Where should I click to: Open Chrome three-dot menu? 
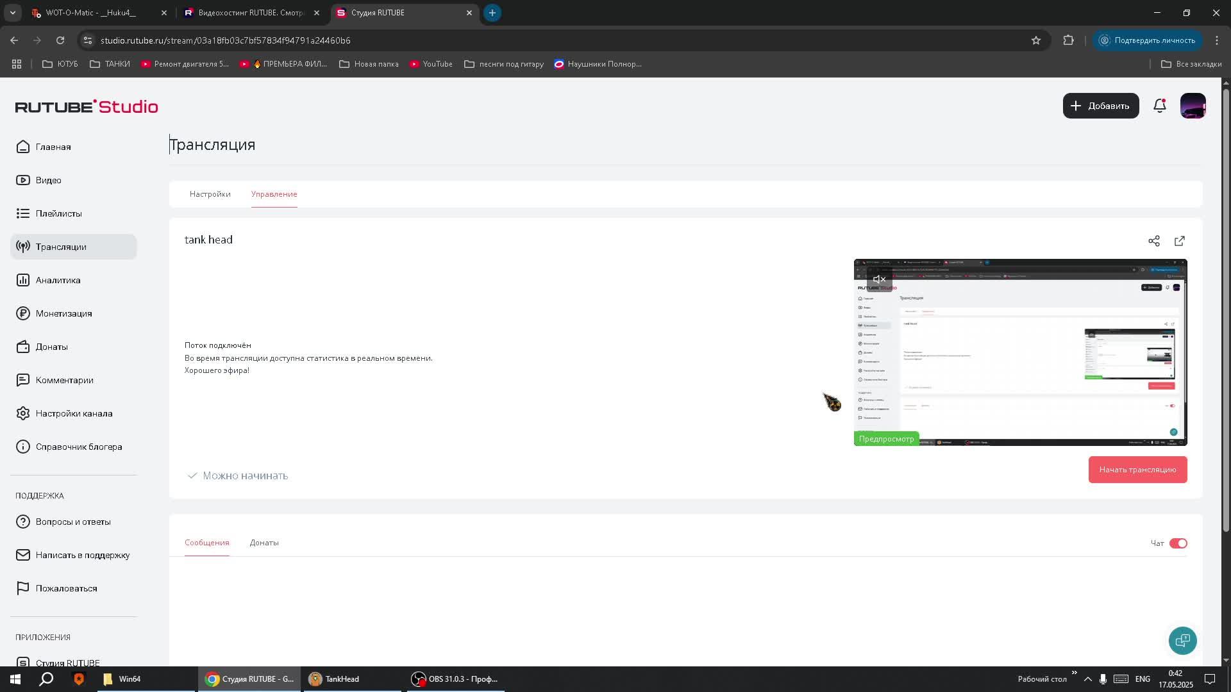[x=1217, y=40]
